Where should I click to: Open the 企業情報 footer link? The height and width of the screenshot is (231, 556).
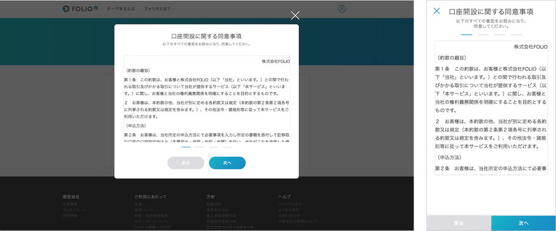click(x=71, y=205)
